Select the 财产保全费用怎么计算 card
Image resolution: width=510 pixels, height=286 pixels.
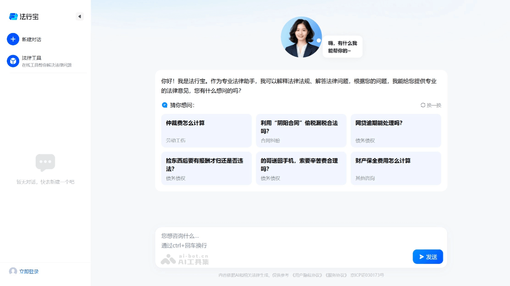(396, 168)
